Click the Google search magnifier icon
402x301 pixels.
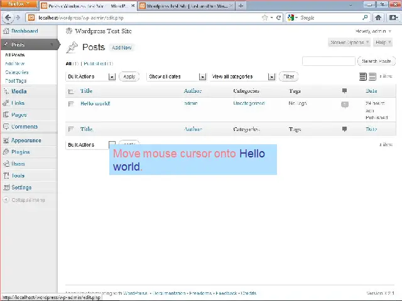pos(365,18)
